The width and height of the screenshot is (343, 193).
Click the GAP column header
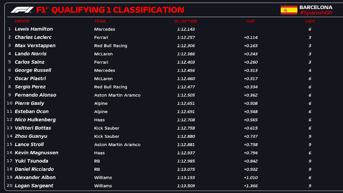tap(251, 21)
